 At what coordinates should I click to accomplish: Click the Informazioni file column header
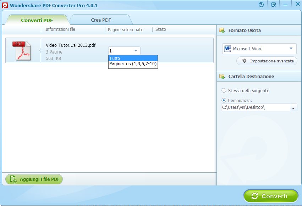(60, 29)
